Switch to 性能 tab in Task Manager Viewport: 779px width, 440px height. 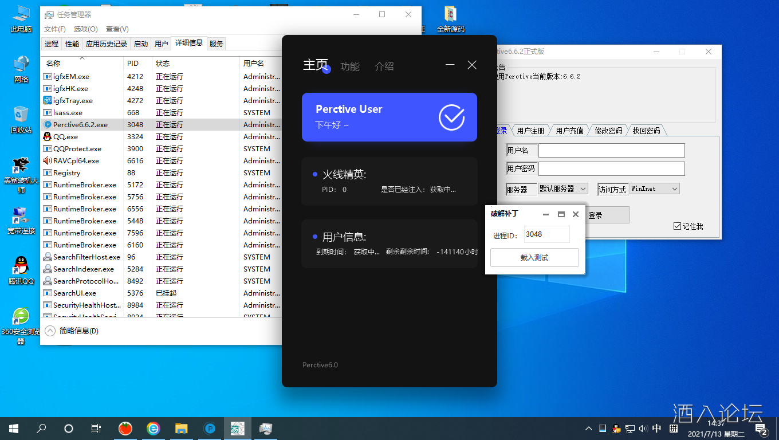72,44
